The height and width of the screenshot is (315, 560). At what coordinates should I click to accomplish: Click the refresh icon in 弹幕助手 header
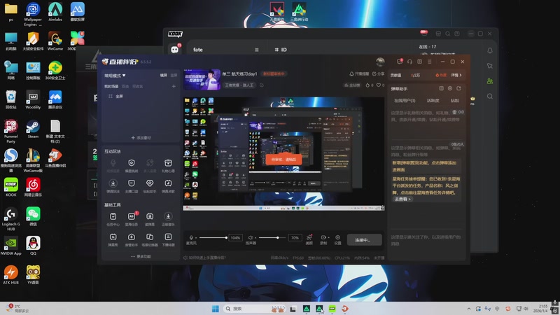click(458, 88)
